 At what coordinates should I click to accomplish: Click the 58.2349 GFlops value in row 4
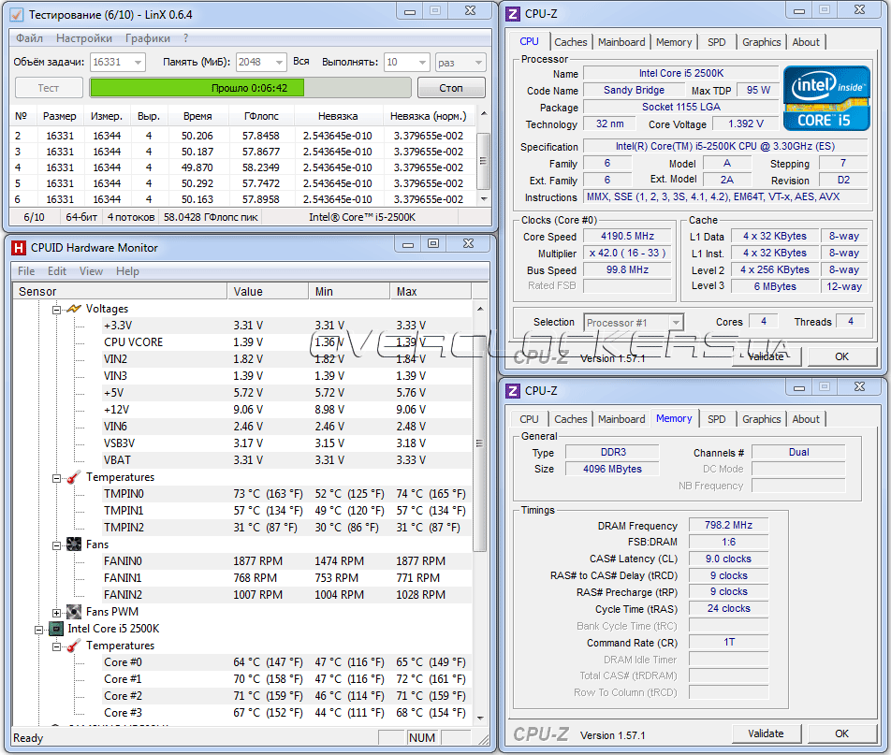[x=261, y=167]
